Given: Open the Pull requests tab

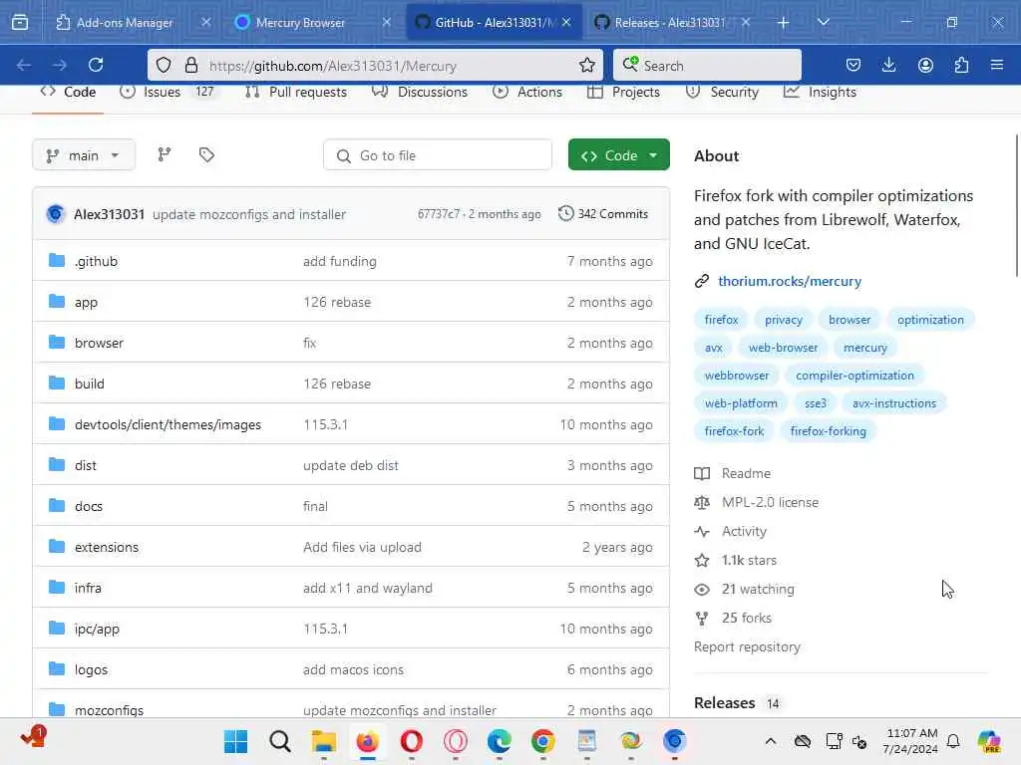Looking at the screenshot, I should 295,93.
